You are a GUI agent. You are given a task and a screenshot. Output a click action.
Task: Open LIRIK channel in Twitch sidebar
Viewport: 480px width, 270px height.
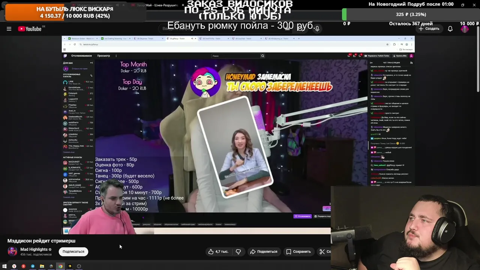[x=78, y=82]
